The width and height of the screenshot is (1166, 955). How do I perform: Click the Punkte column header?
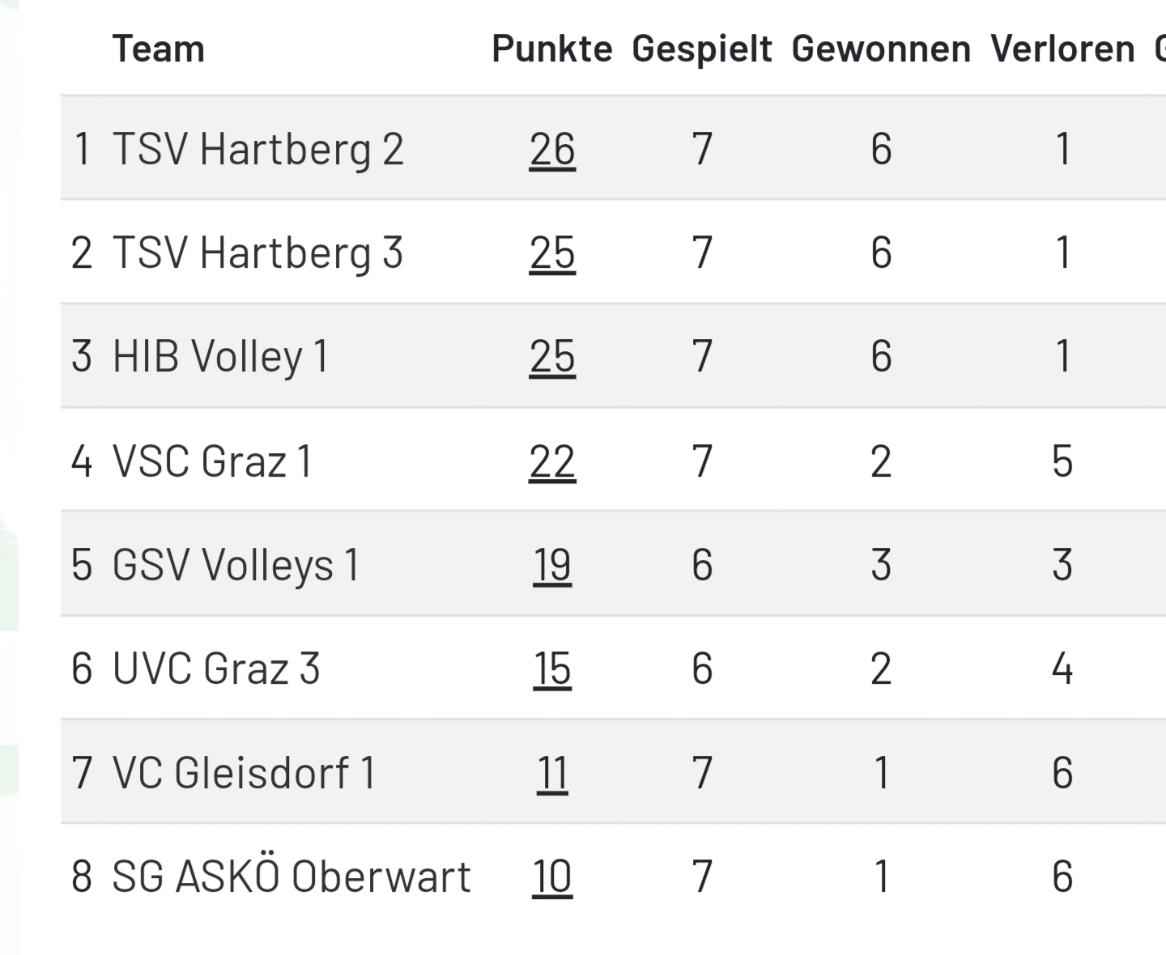pos(552,49)
